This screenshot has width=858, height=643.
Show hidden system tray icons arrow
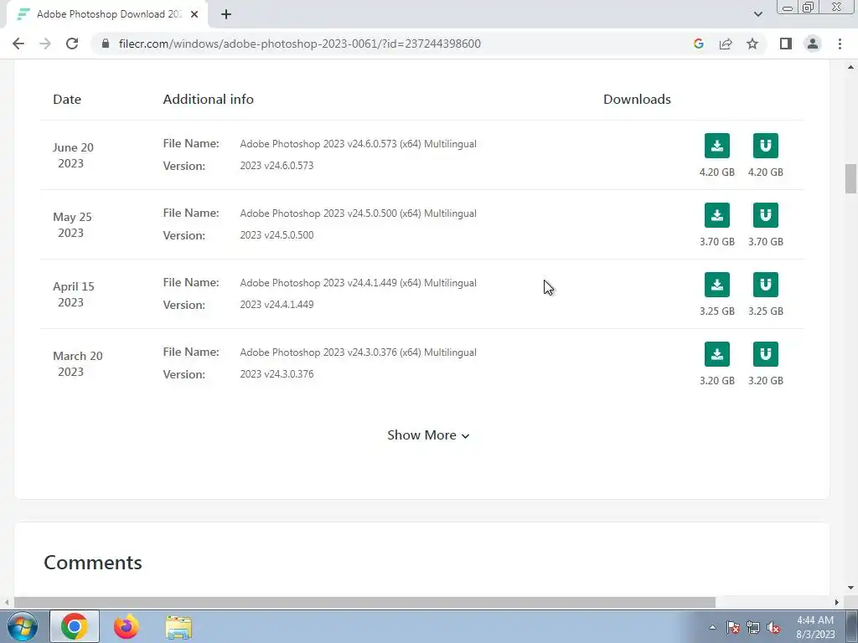712,628
